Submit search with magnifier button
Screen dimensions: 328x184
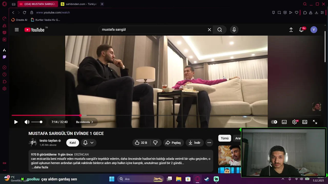coord(220,30)
